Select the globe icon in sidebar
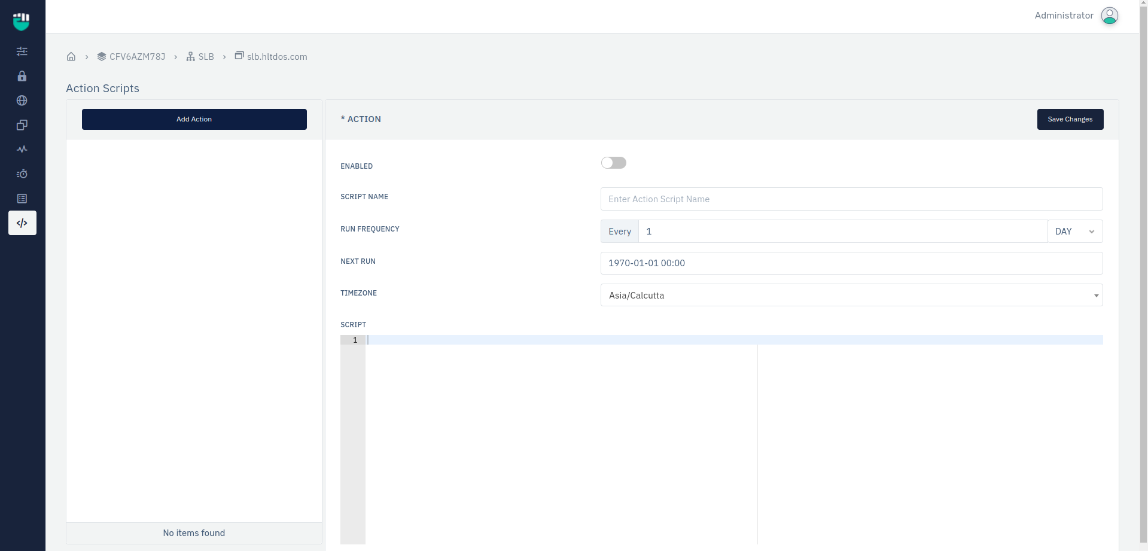 [22, 101]
